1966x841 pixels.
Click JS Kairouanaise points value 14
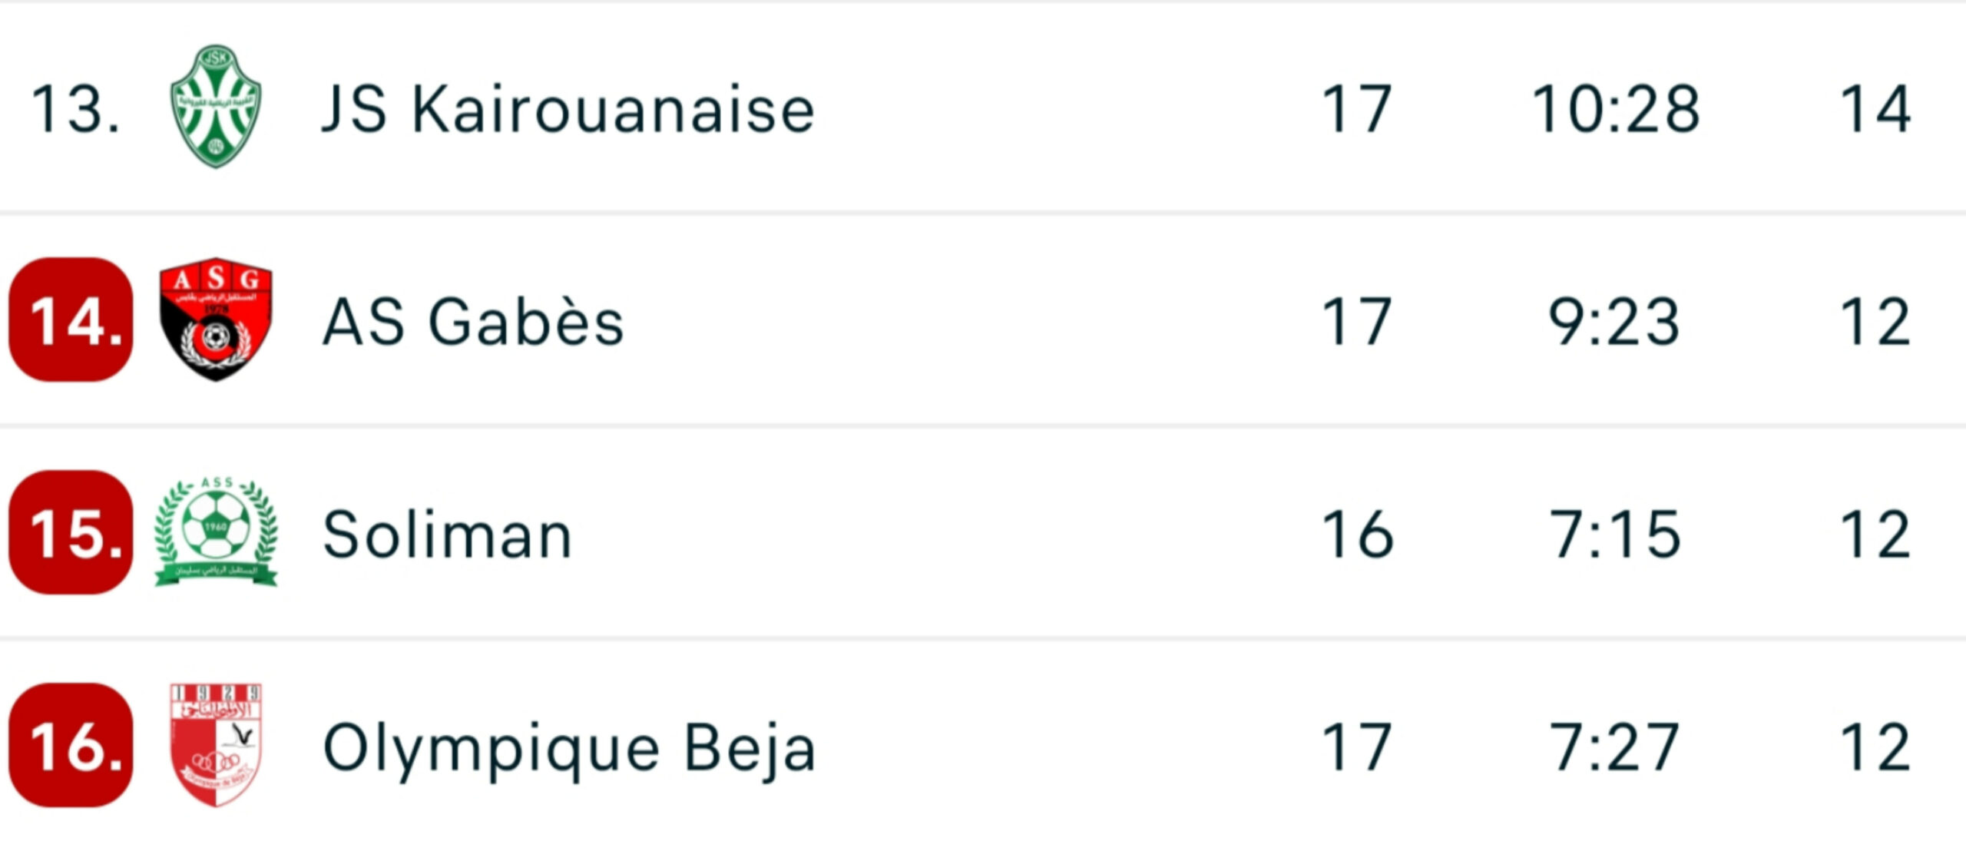(1875, 109)
